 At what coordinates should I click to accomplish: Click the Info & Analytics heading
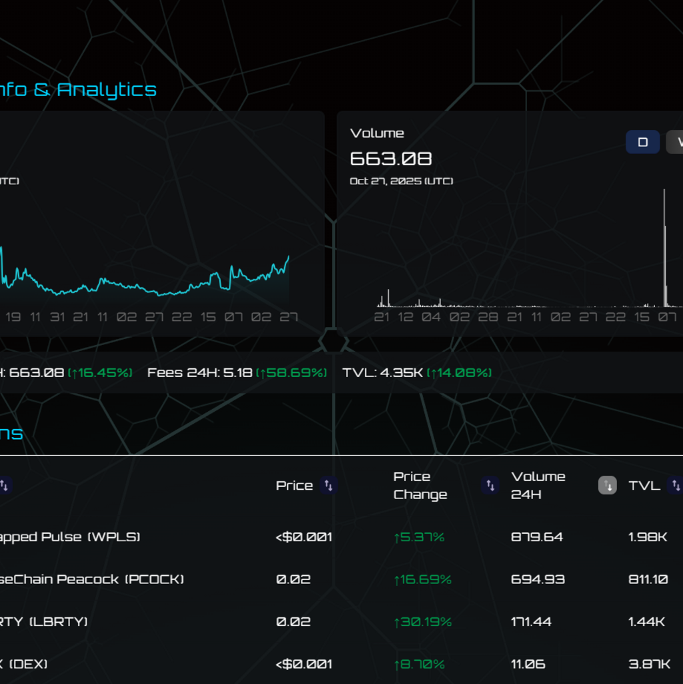78,89
